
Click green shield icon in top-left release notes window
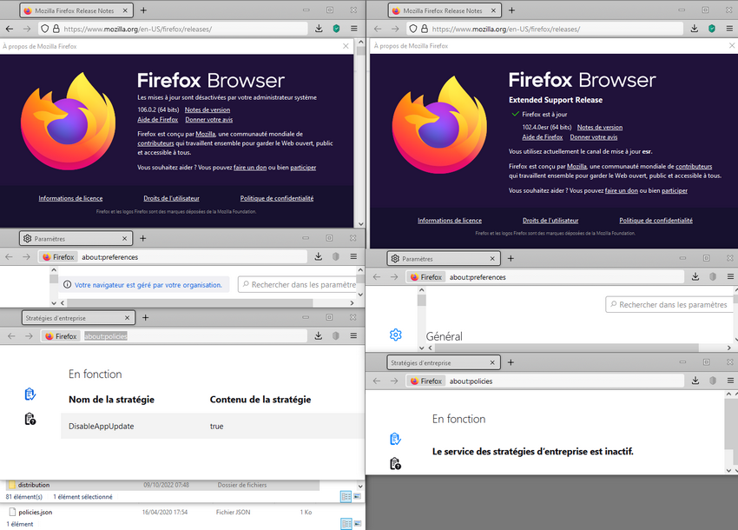tap(336, 29)
